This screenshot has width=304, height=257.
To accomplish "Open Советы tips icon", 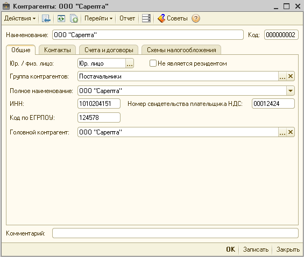I will [x=161, y=18].
